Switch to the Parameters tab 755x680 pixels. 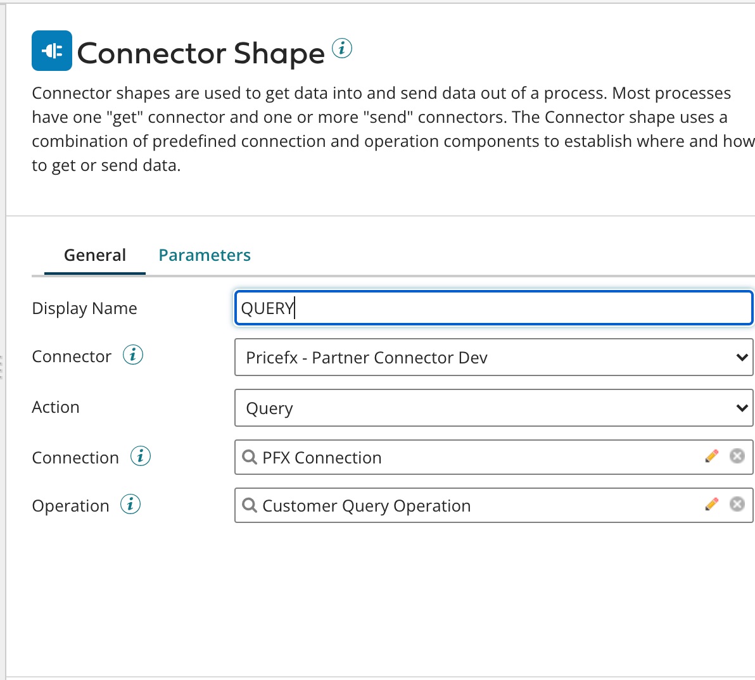(205, 255)
